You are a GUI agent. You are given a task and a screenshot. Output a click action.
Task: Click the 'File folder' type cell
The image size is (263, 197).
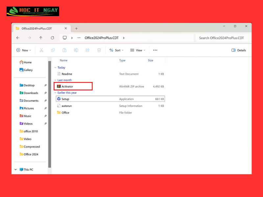pos(126,113)
